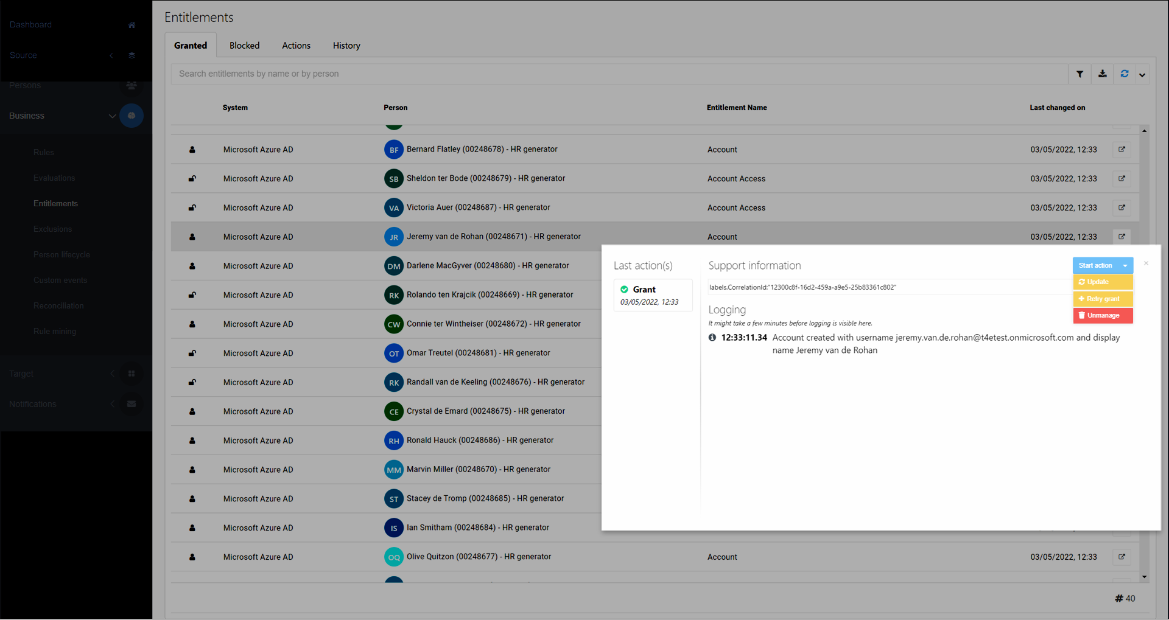The image size is (1169, 620).
Task: Click the Notifications envelope icon
Action: 132,404
